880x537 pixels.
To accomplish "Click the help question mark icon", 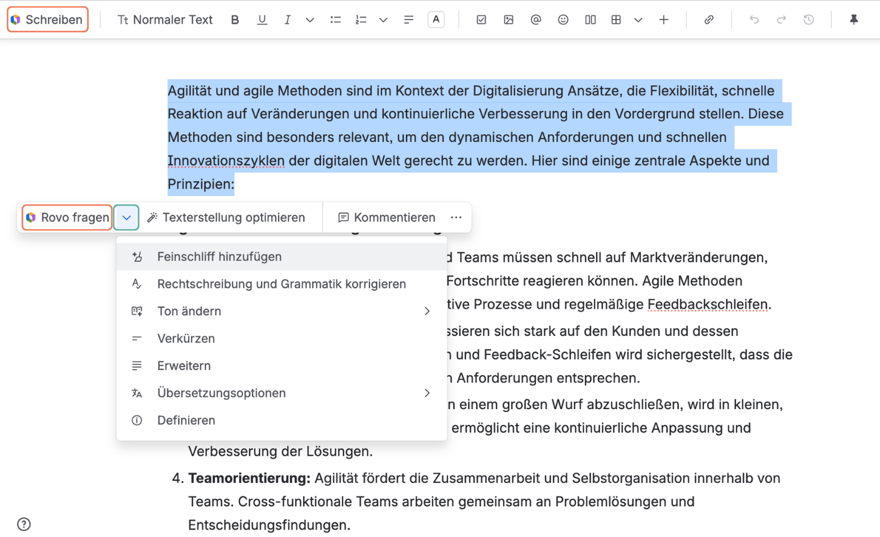I will click(x=24, y=524).
